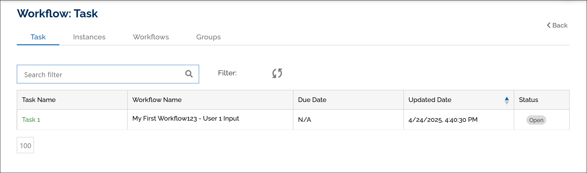The image size is (587, 173).
Task: Click the refresh arrows icon
Action: 277,73
